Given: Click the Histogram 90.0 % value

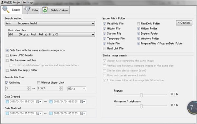Looking at the screenshot, I should (174, 105).
